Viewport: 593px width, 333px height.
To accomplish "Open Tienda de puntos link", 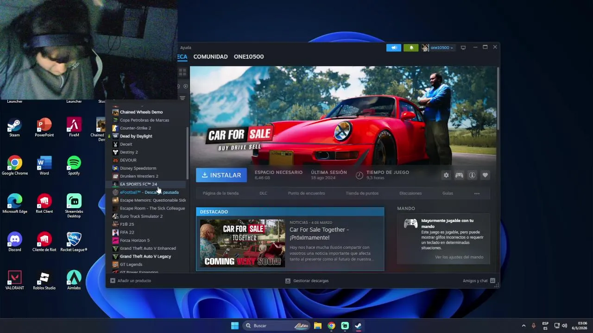I will (362, 193).
